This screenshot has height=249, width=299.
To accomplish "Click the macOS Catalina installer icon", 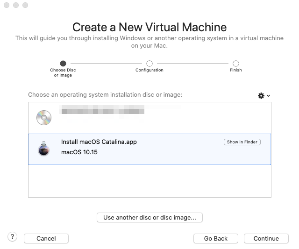I will coord(43,149).
